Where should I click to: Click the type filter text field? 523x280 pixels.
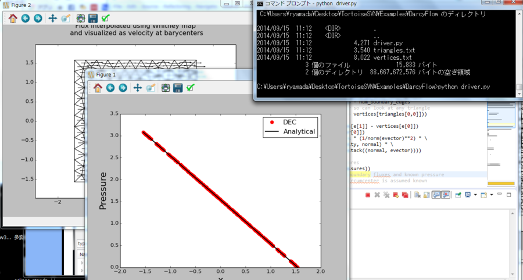pyautogui.click(x=80, y=243)
